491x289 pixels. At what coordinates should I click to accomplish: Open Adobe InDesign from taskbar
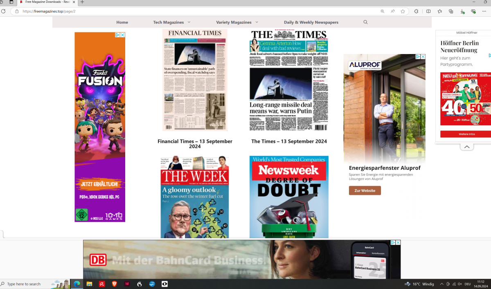coord(127,284)
